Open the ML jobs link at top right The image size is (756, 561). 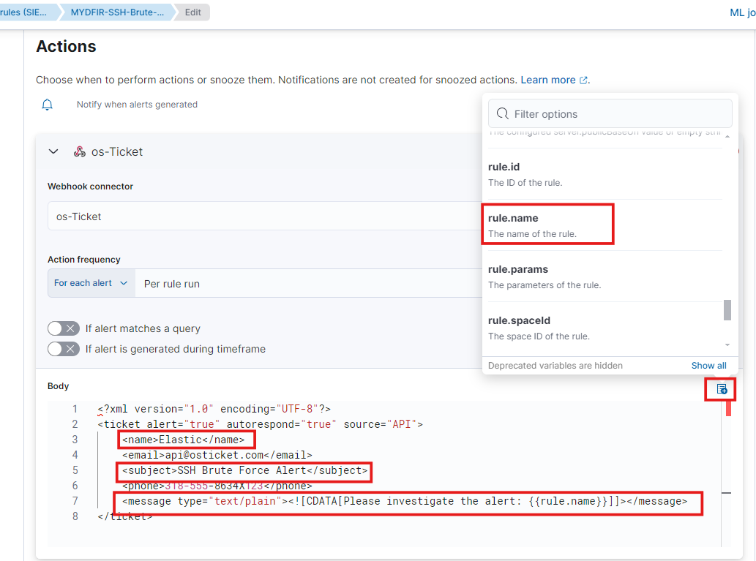point(743,12)
